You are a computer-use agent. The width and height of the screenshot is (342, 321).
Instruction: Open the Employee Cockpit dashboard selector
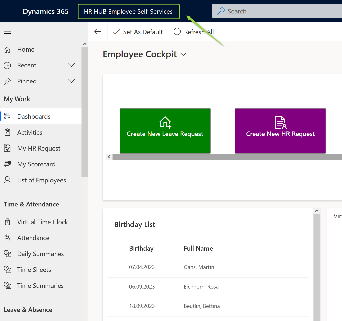coord(183,54)
